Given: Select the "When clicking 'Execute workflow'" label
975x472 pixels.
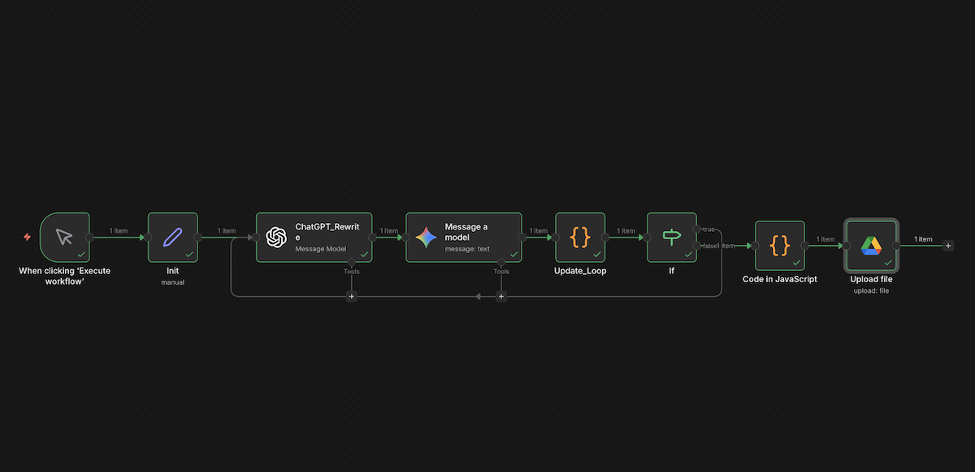Looking at the screenshot, I should [x=64, y=275].
